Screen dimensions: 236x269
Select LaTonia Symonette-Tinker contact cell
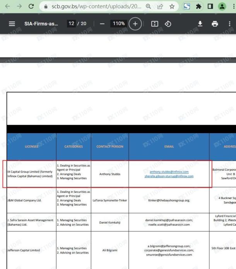(110, 200)
